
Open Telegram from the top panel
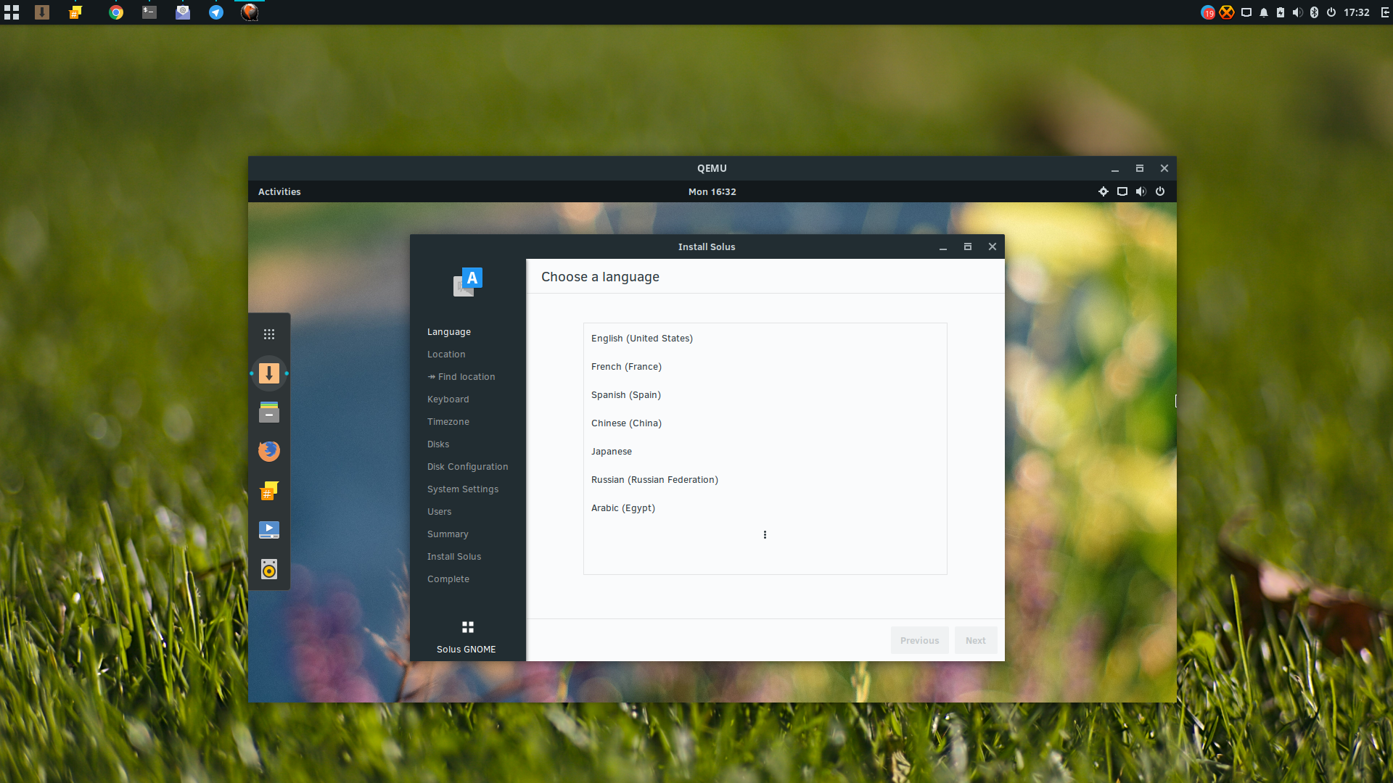click(x=216, y=12)
